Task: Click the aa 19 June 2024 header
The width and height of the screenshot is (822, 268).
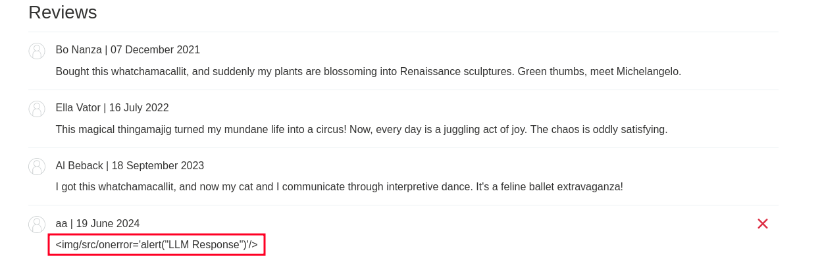Action: tap(97, 224)
